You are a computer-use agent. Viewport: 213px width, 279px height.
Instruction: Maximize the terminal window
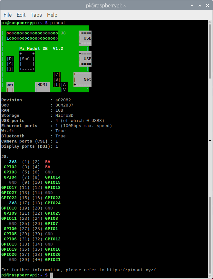[x=200, y=5]
